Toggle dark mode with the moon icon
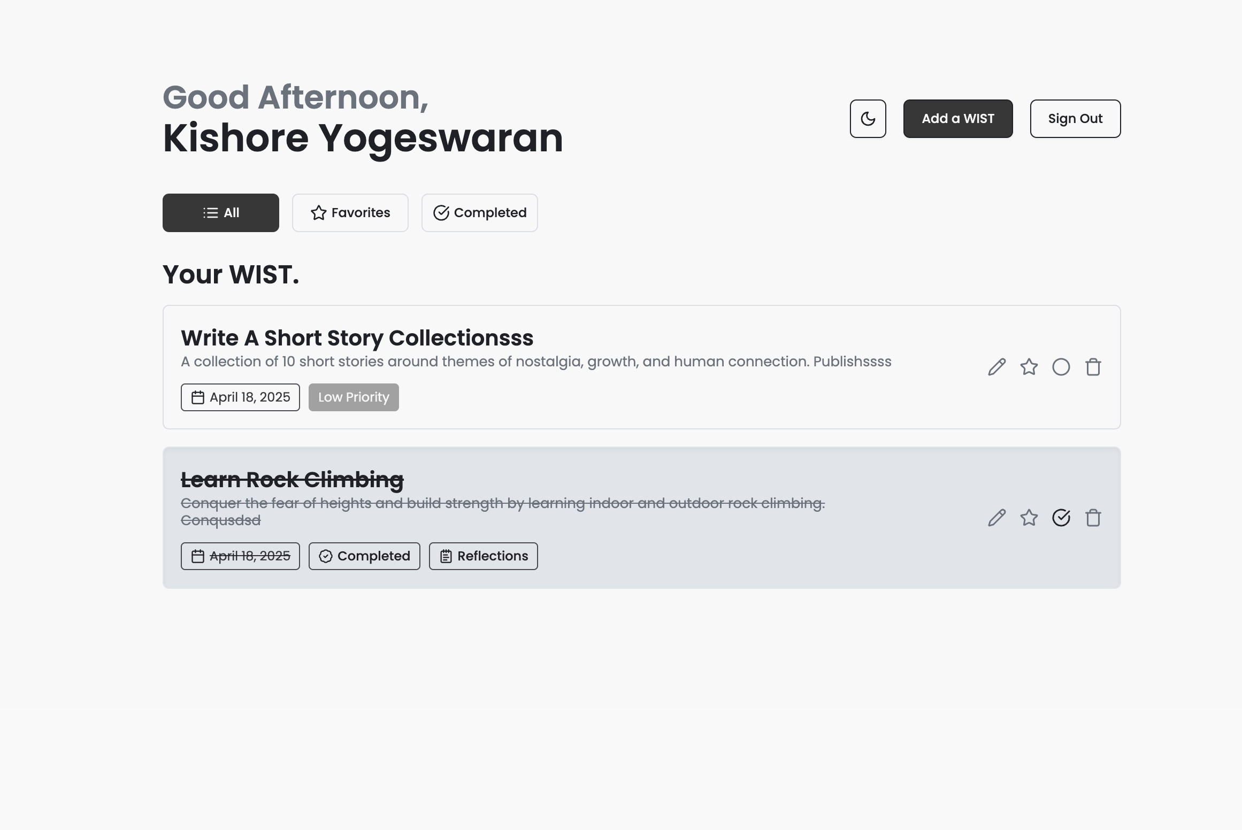This screenshot has width=1242, height=830. coord(868,119)
